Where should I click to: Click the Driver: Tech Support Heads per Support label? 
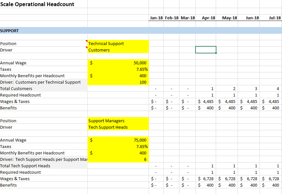pos(44,159)
